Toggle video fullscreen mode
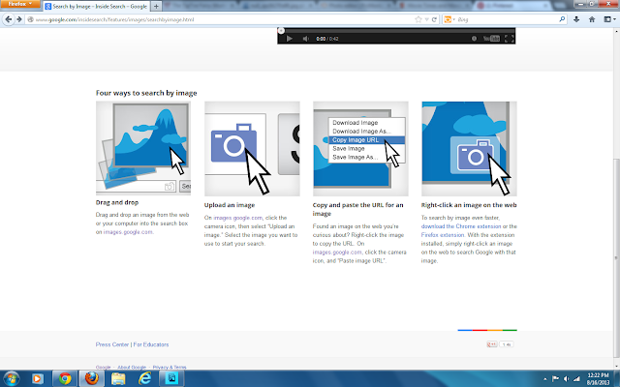This screenshot has width=620, height=387. pyautogui.click(x=509, y=39)
